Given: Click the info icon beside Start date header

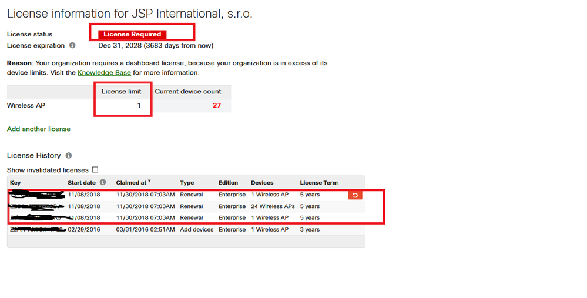Looking at the screenshot, I should pyautogui.click(x=103, y=183).
